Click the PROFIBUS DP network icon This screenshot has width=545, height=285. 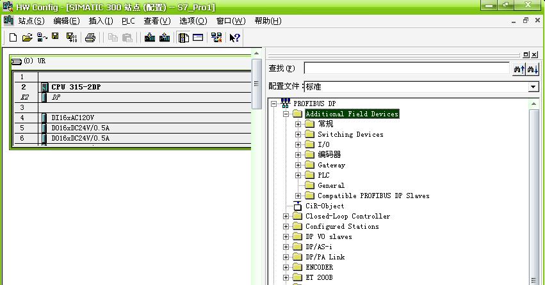(286, 103)
